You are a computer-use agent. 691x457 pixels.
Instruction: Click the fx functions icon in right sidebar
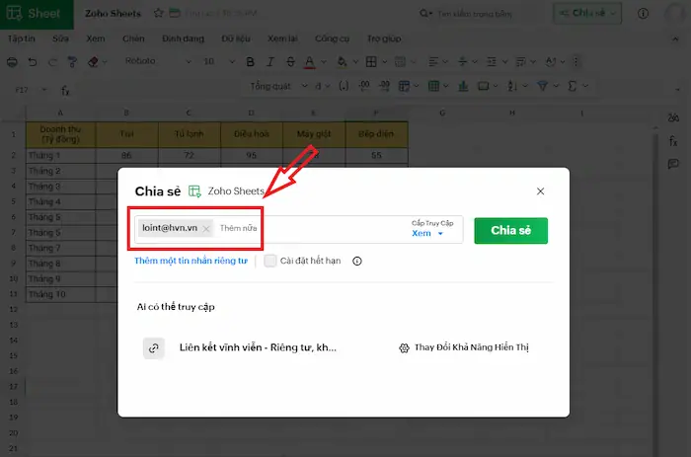point(673,141)
